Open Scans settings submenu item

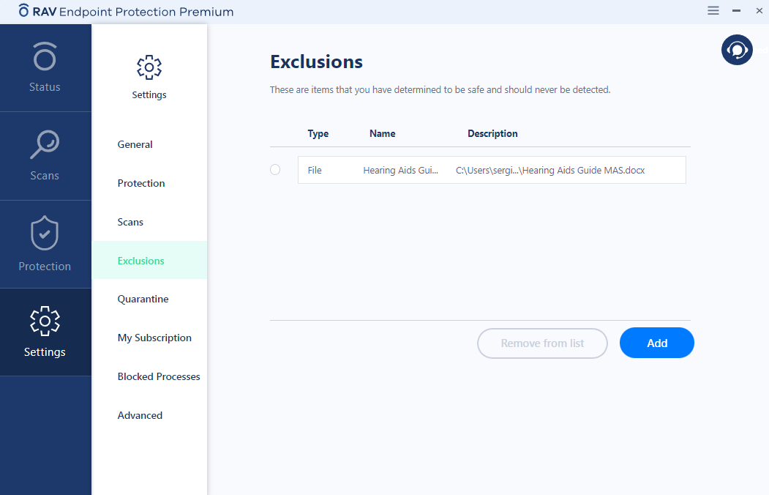pos(130,223)
